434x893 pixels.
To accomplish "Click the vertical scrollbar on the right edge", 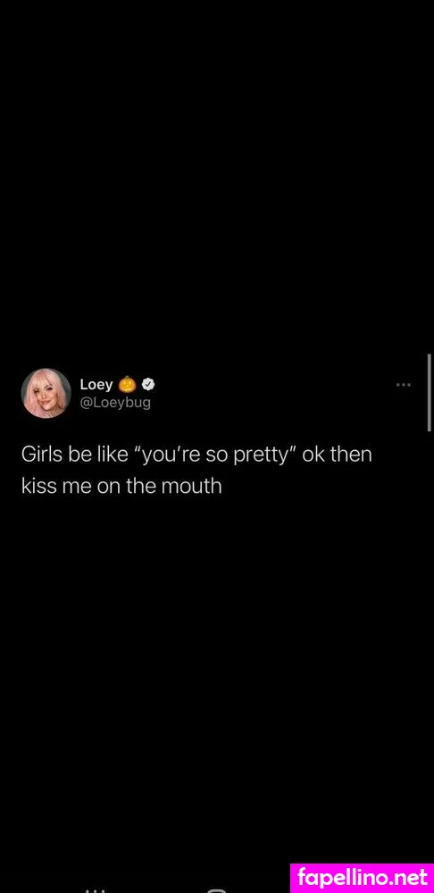I will (429, 392).
